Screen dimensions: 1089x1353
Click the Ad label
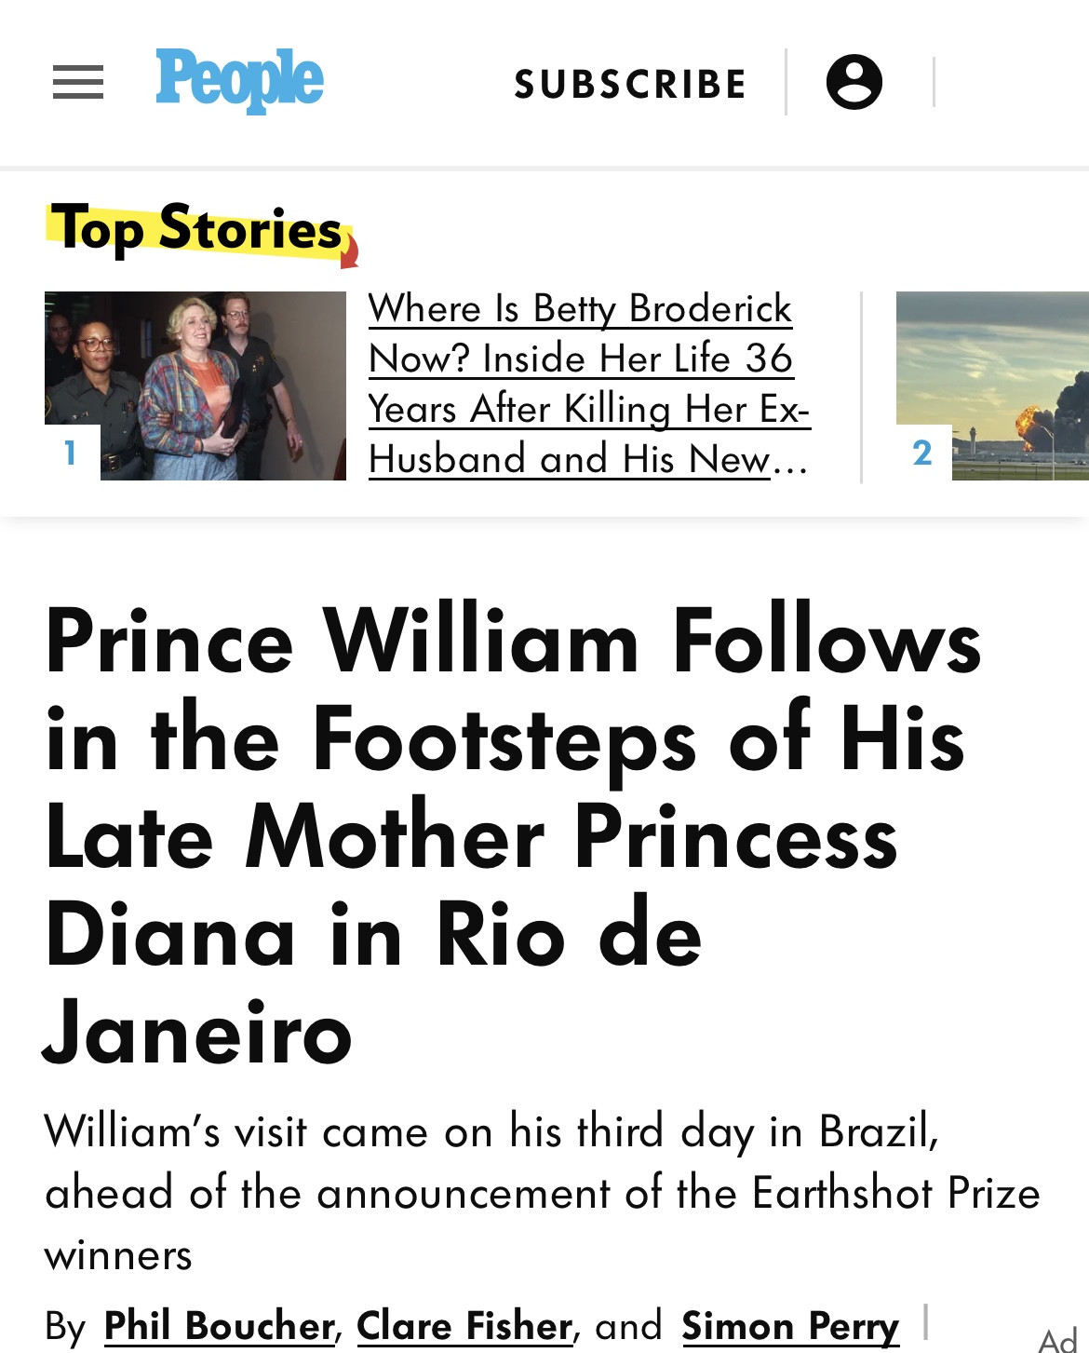(1057, 1341)
